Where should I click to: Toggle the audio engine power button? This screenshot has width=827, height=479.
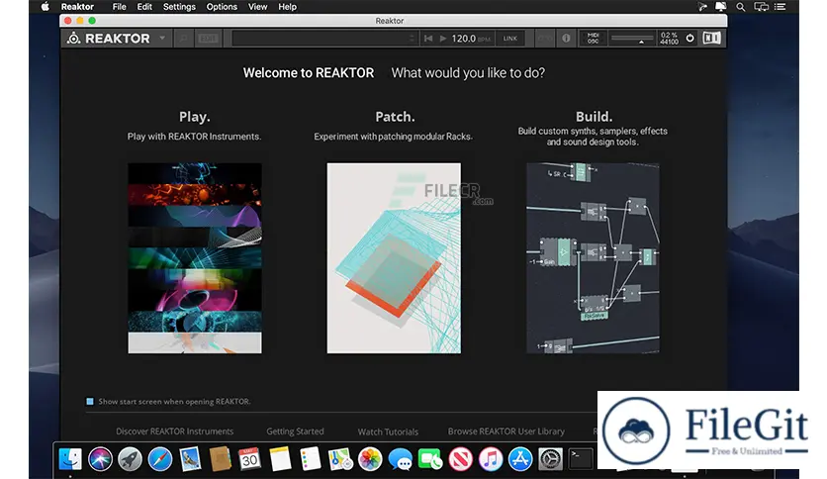point(689,38)
